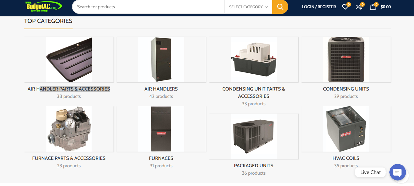The height and width of the screenshot is (186, 414).
Task: Open the HVAC Coils category link
Action: pos(346,158)
